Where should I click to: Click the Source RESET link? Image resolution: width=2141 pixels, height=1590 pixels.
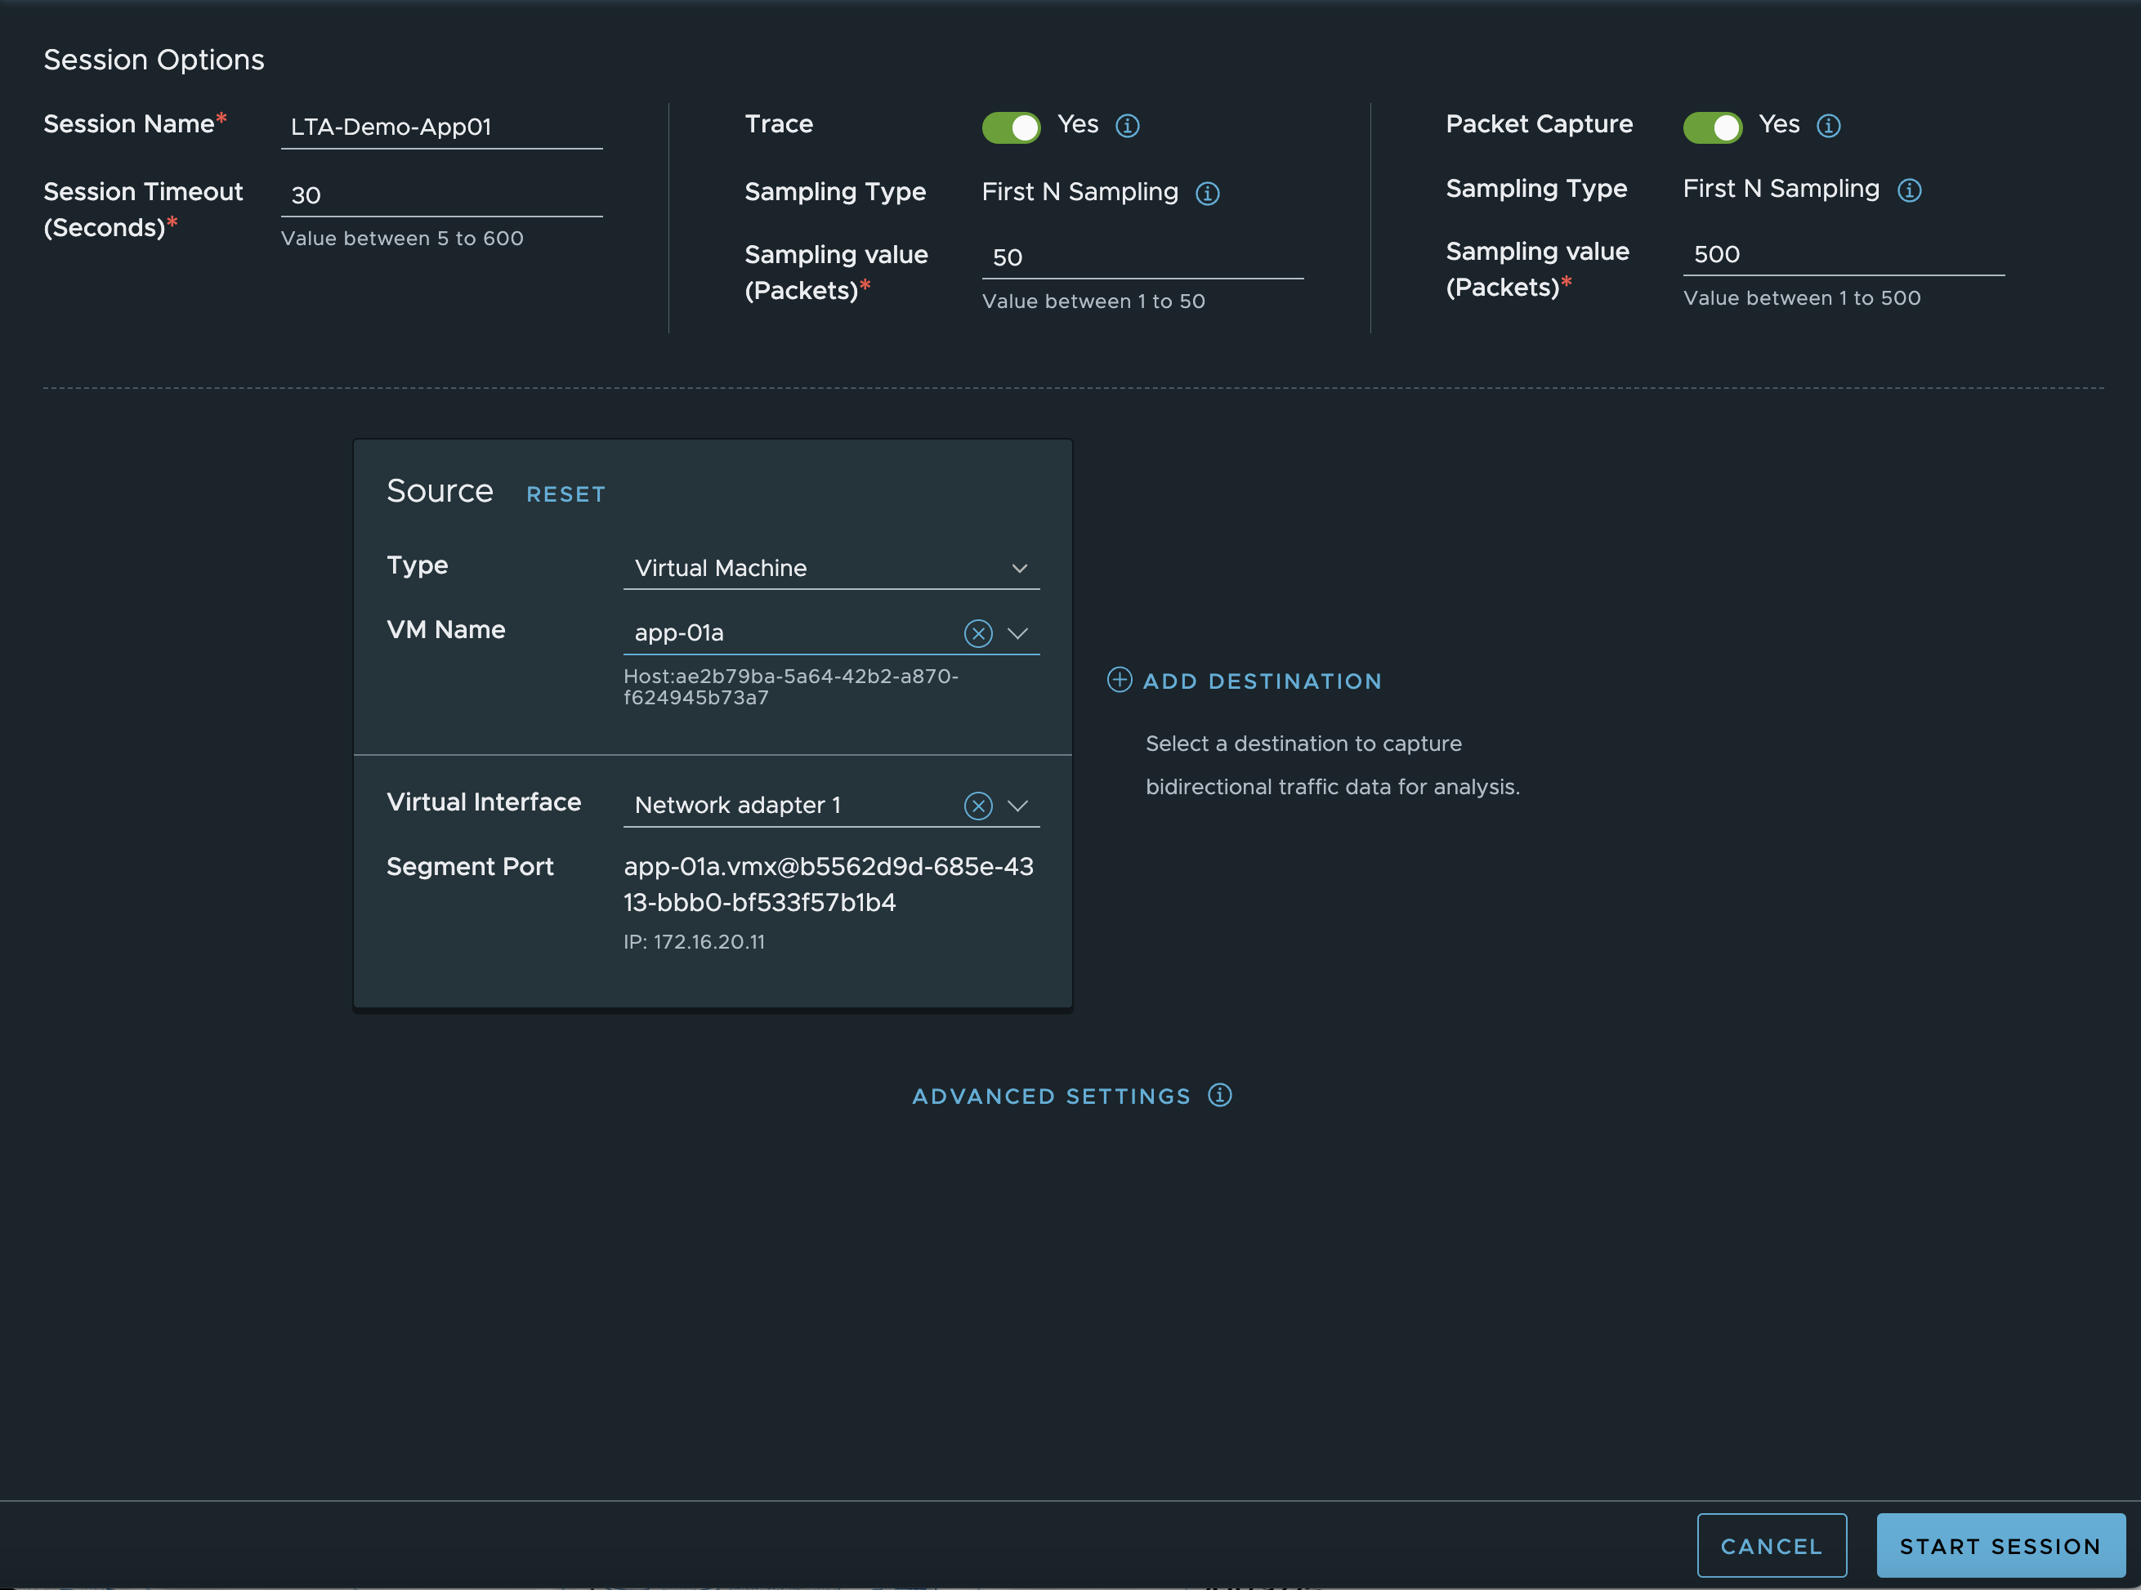565,494
